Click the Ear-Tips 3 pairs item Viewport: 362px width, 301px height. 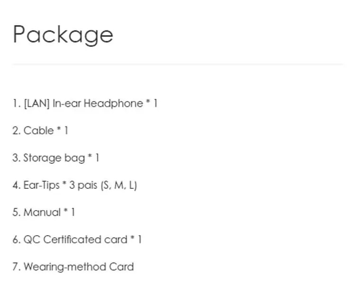75,185
